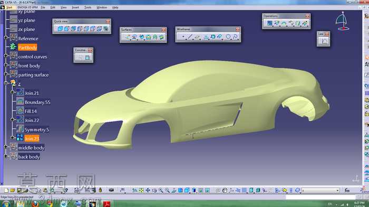Expand the middle body node

6,147
